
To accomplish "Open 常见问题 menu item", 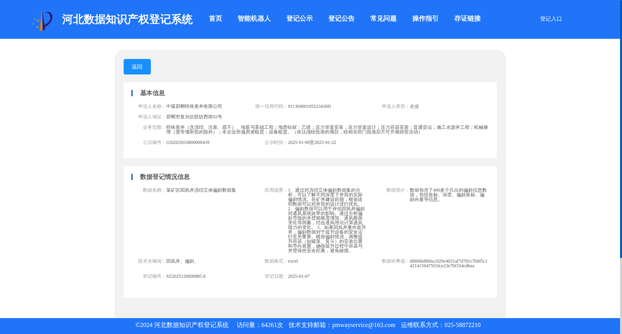I will [x=383, y=19].
